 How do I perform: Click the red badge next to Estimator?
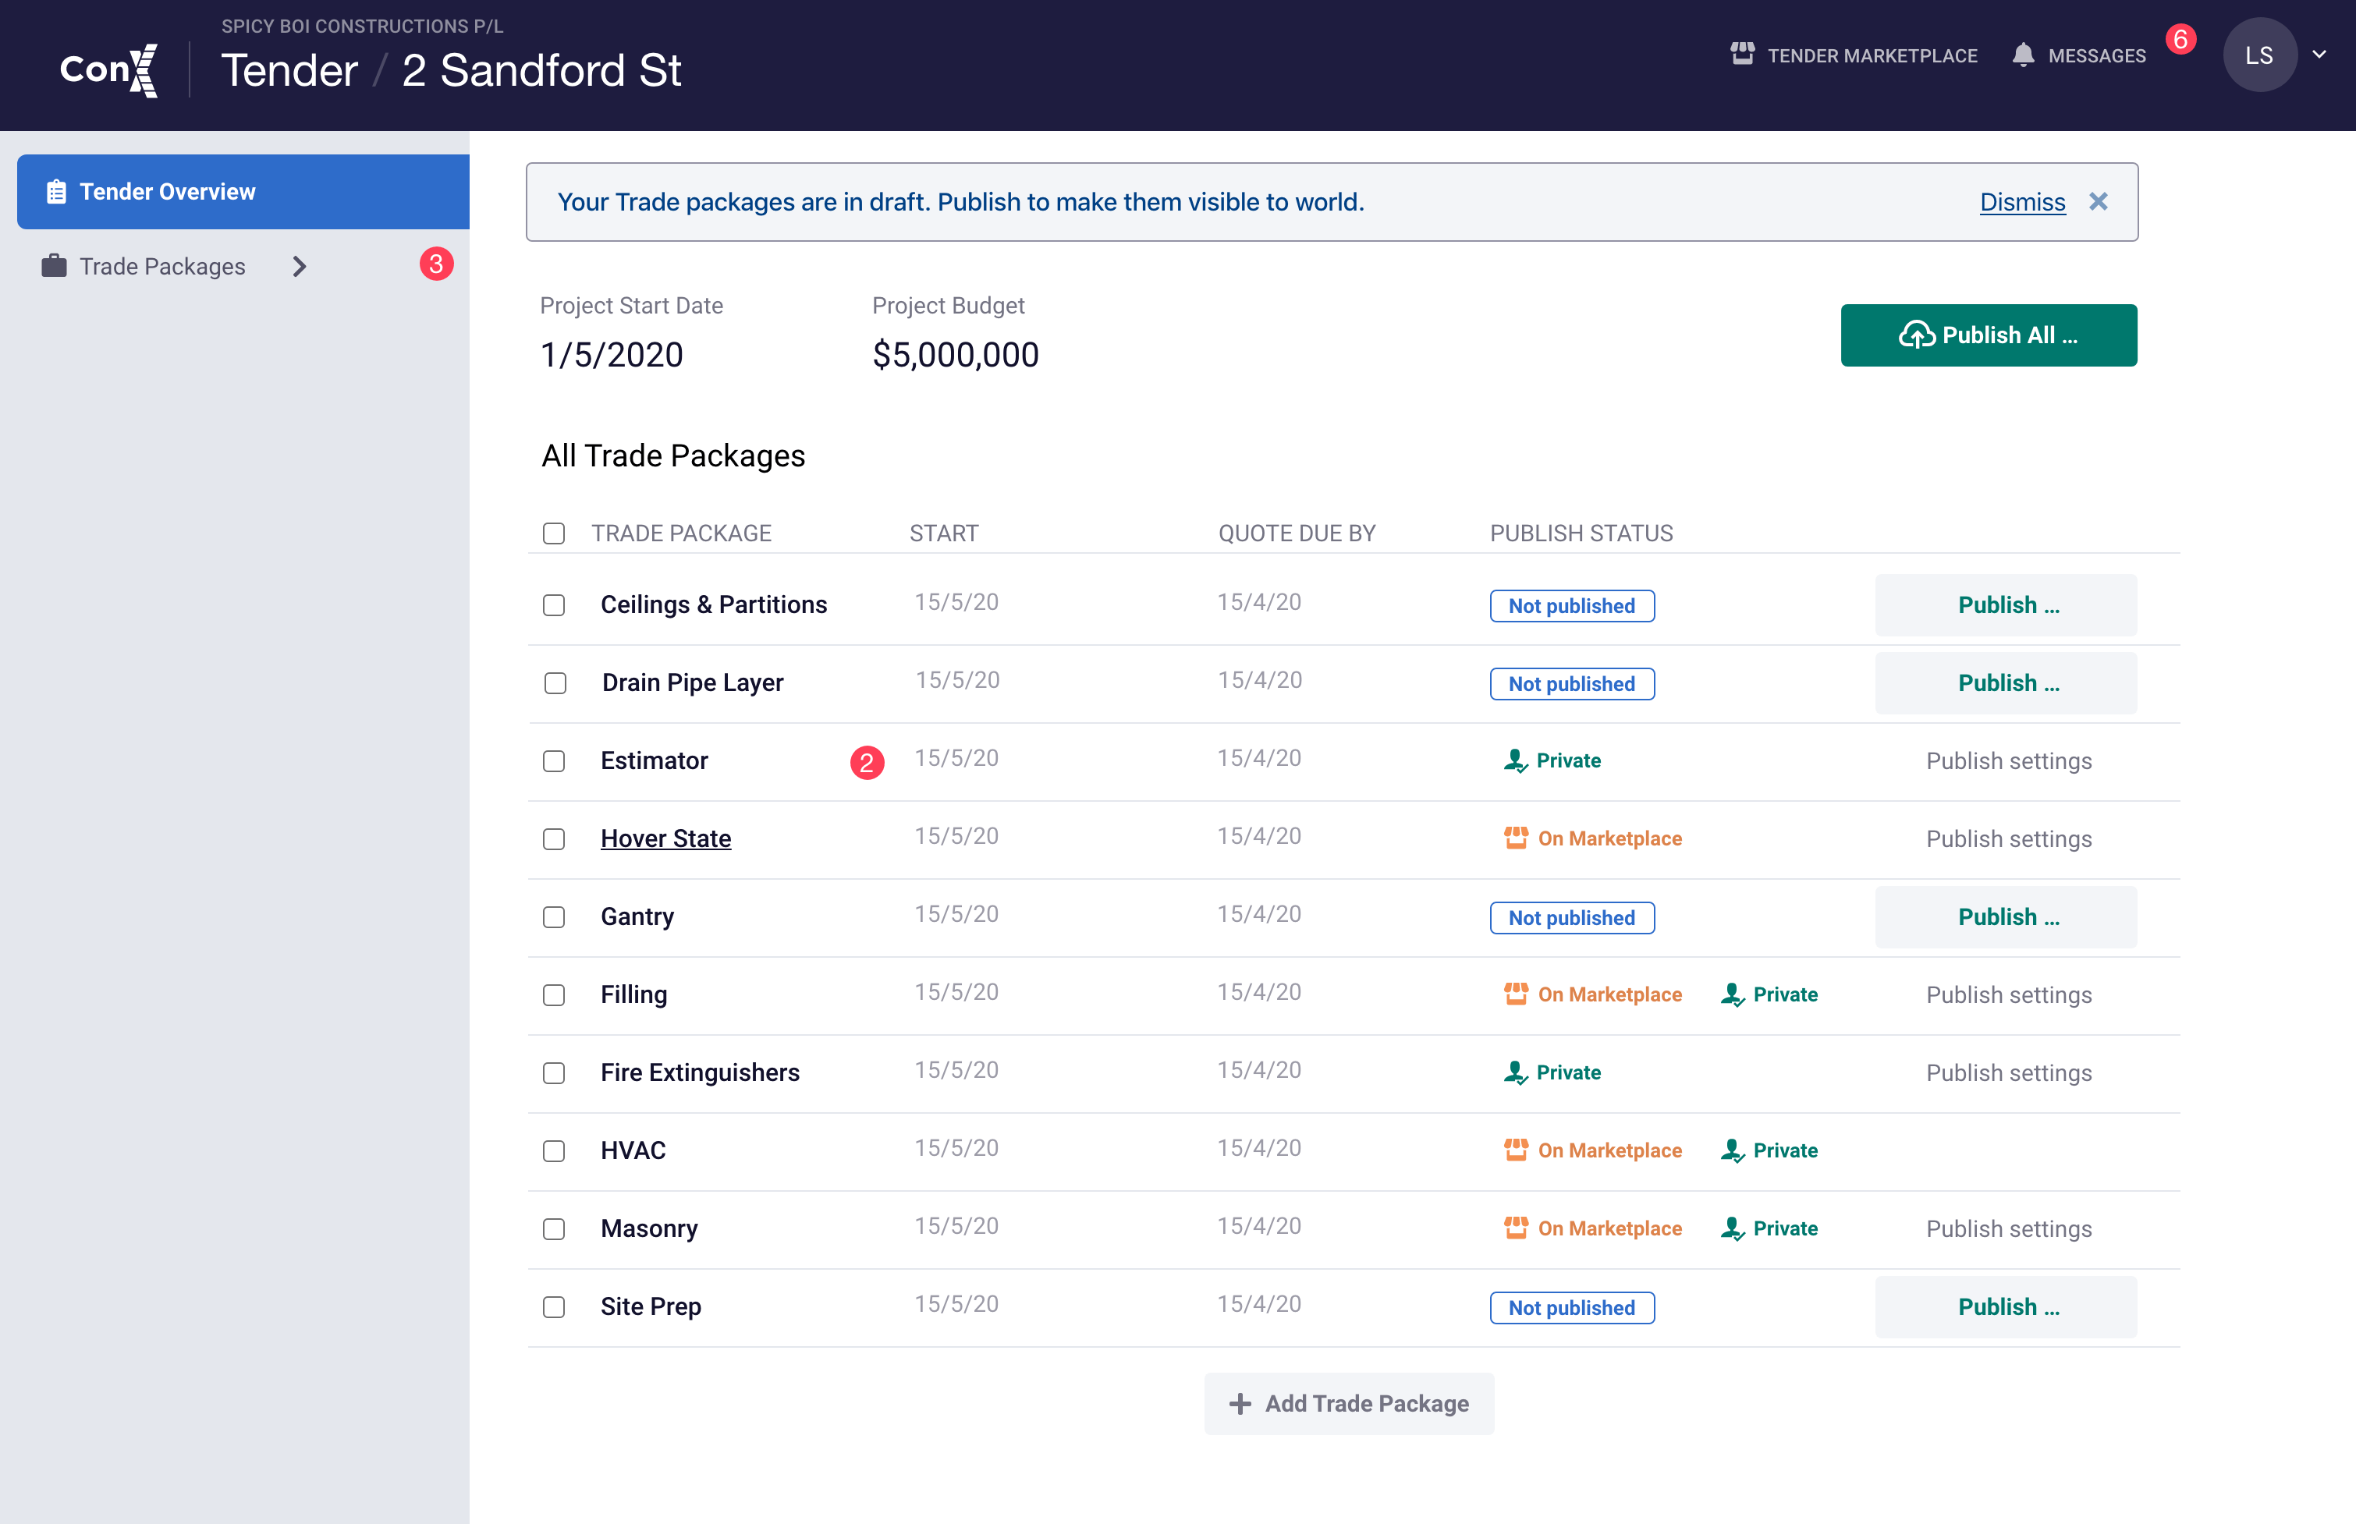click(x=868, y=762)
